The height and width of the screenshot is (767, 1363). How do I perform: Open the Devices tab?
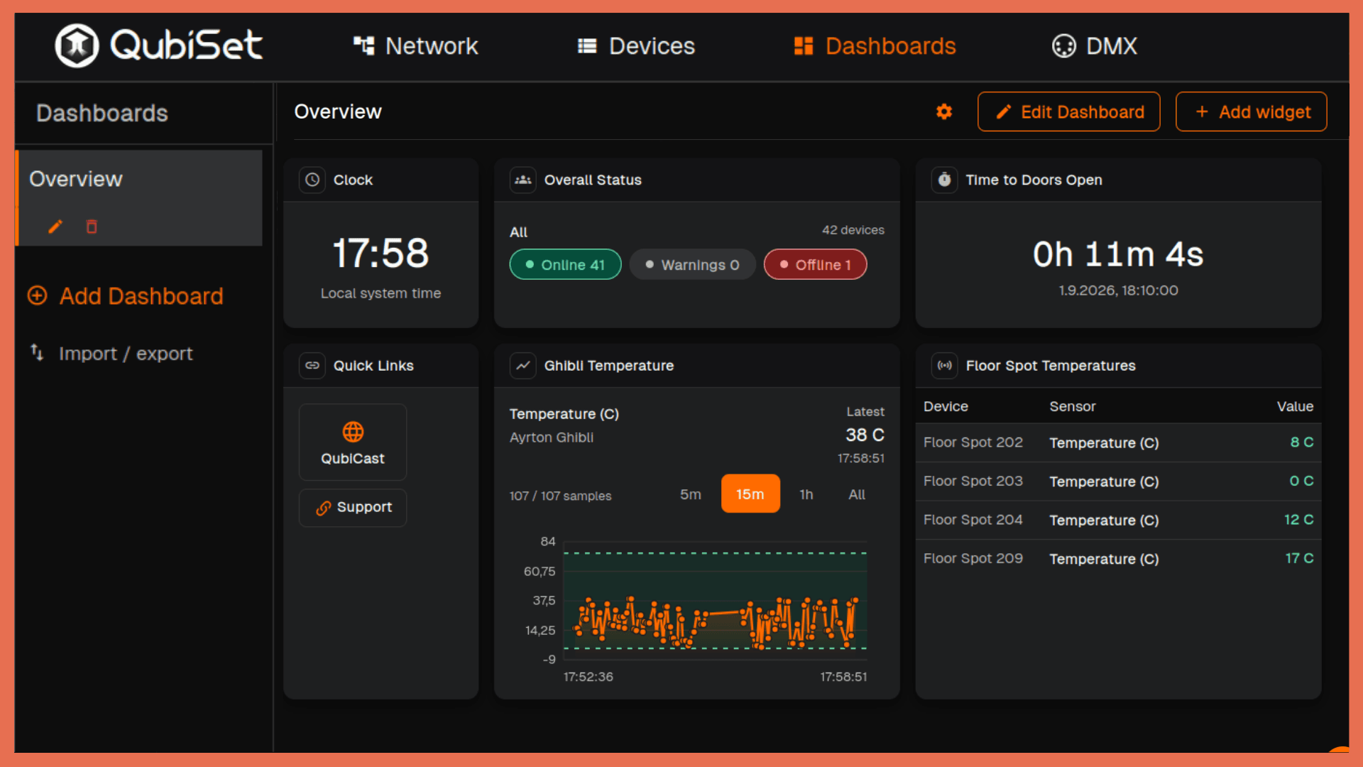tap(636, 46)
